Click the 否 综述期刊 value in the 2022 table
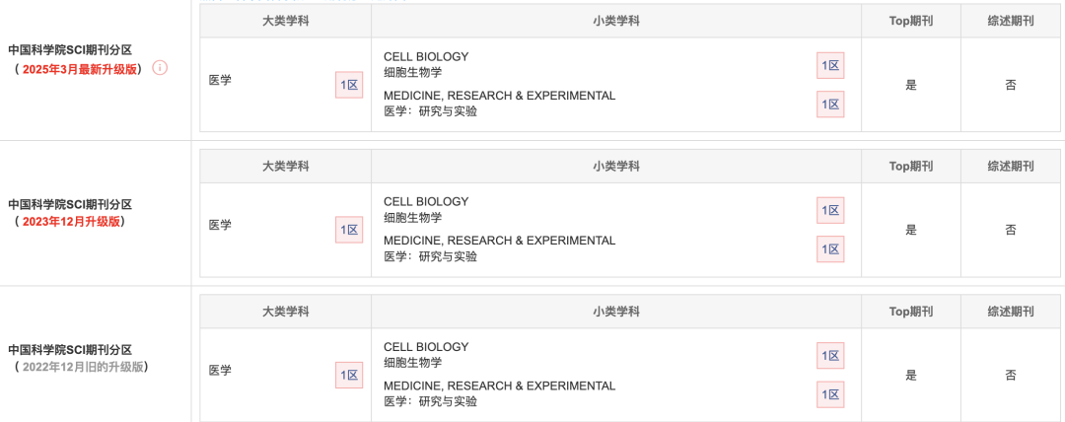This screenshot has height=422, width=1065. 1011,375
